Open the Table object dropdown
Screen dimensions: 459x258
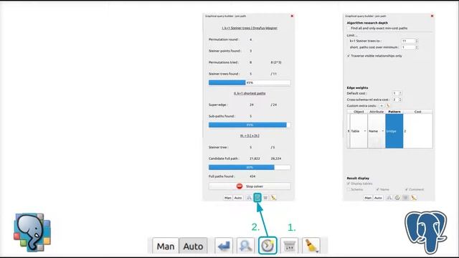(x=359, y=131)
